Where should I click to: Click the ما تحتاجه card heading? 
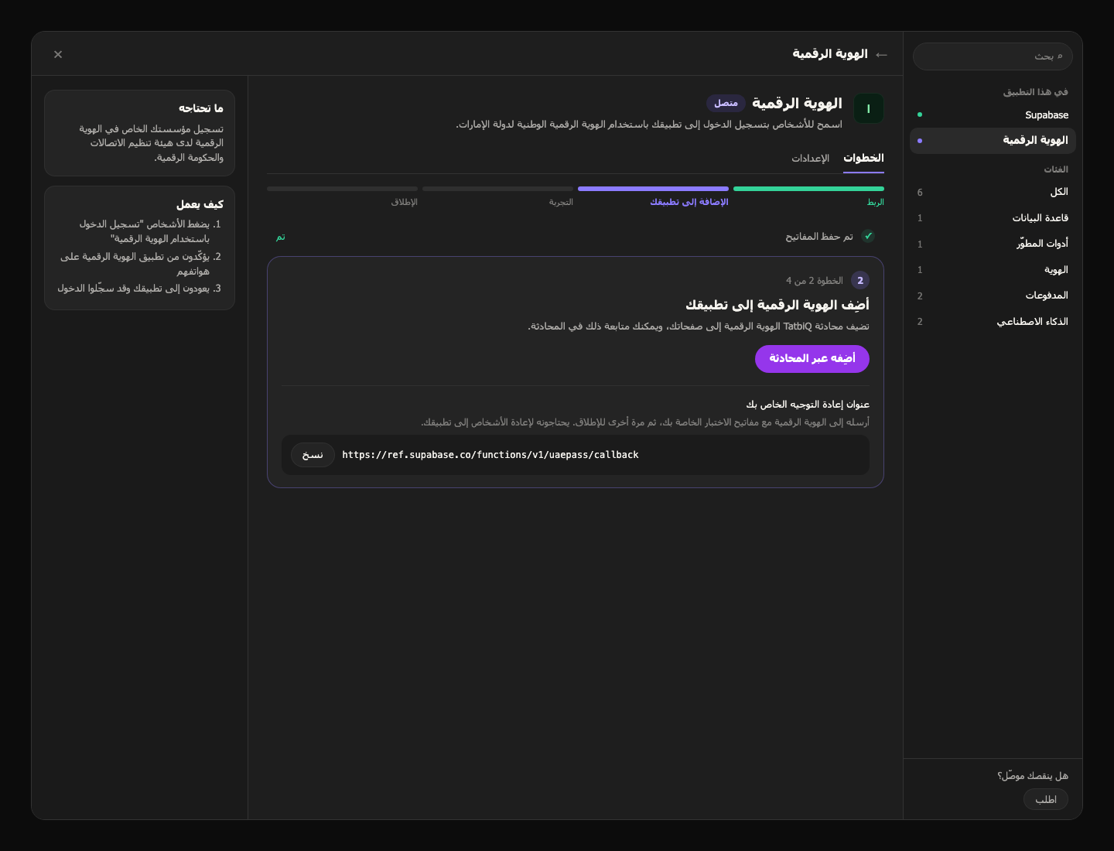coord(201,108)
